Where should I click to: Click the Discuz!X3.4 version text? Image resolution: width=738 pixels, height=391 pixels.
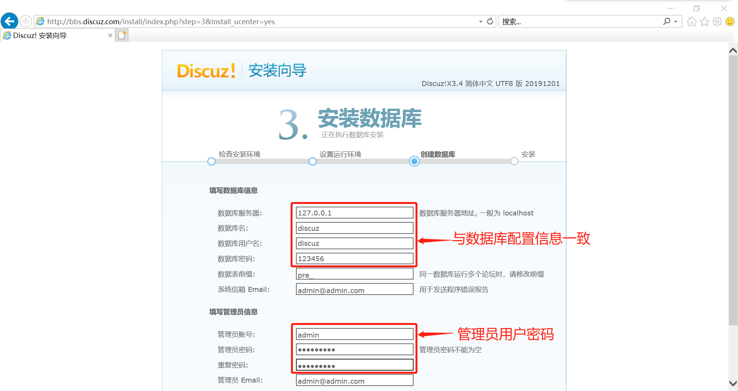[490, 84]
